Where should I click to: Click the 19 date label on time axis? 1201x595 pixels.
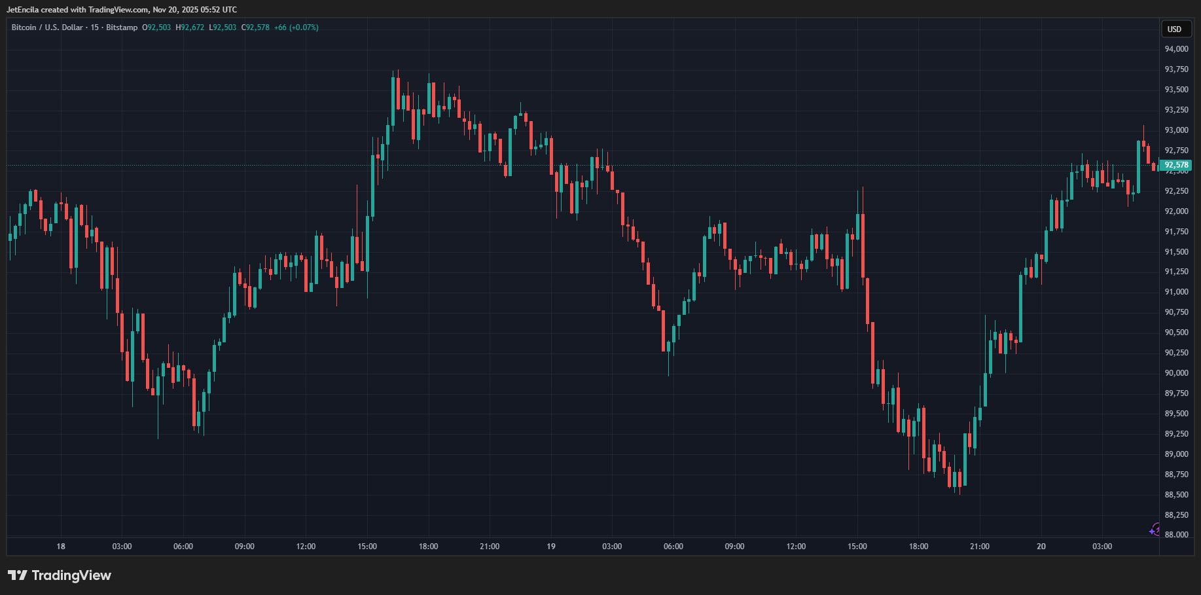pyautogui.click(x=551, y=547)
